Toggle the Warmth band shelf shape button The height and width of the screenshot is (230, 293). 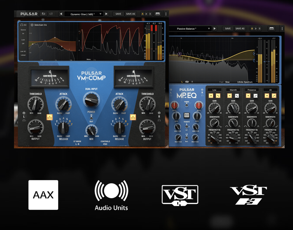tap(237, 96)
